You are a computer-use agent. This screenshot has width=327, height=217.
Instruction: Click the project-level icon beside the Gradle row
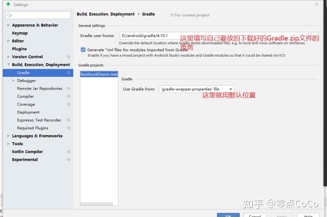pyautogui.click(x=69, y=72)
